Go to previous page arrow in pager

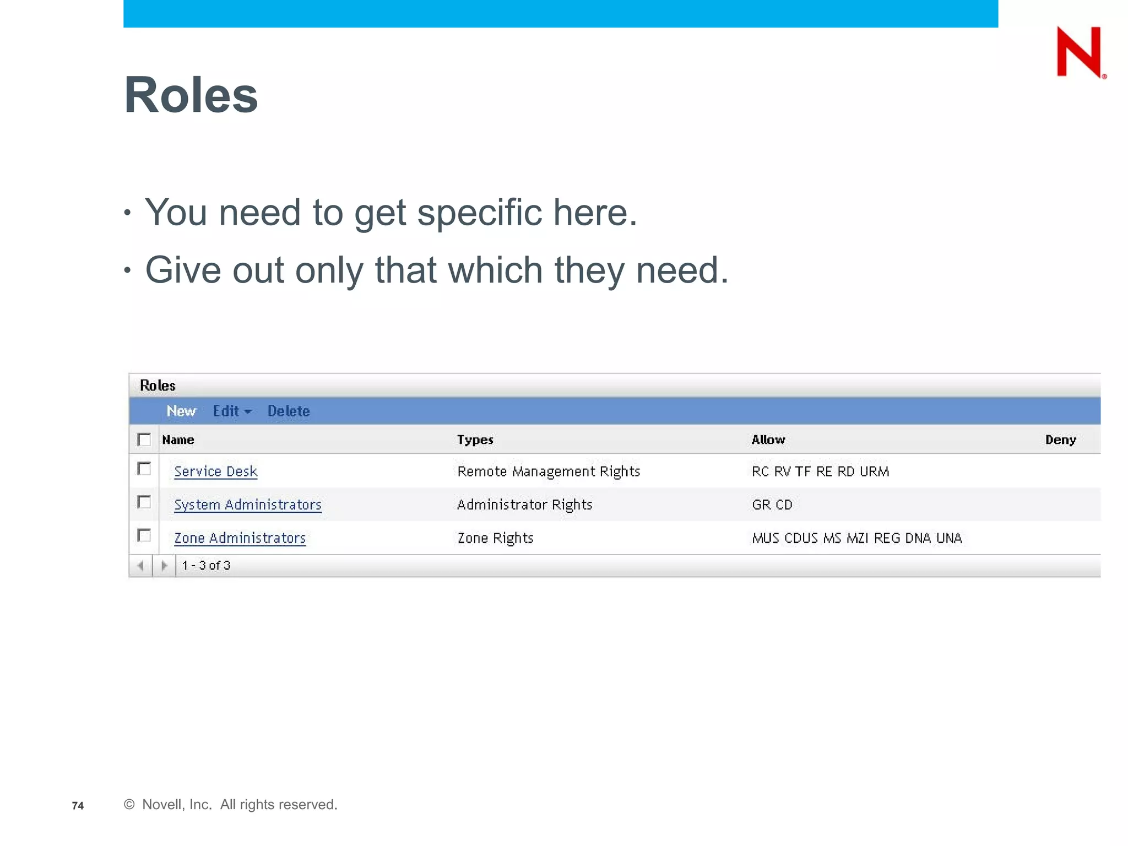(140, 566)
